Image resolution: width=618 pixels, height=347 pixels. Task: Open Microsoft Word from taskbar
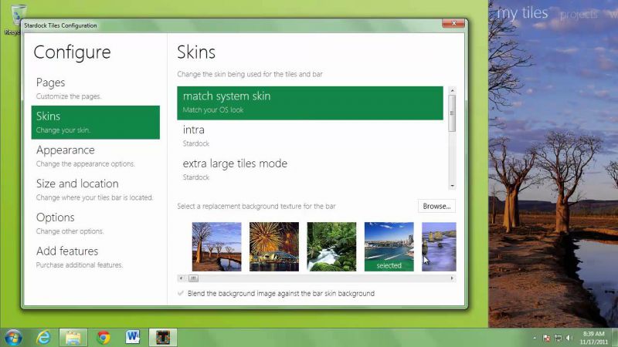click(x=133, y=337)
